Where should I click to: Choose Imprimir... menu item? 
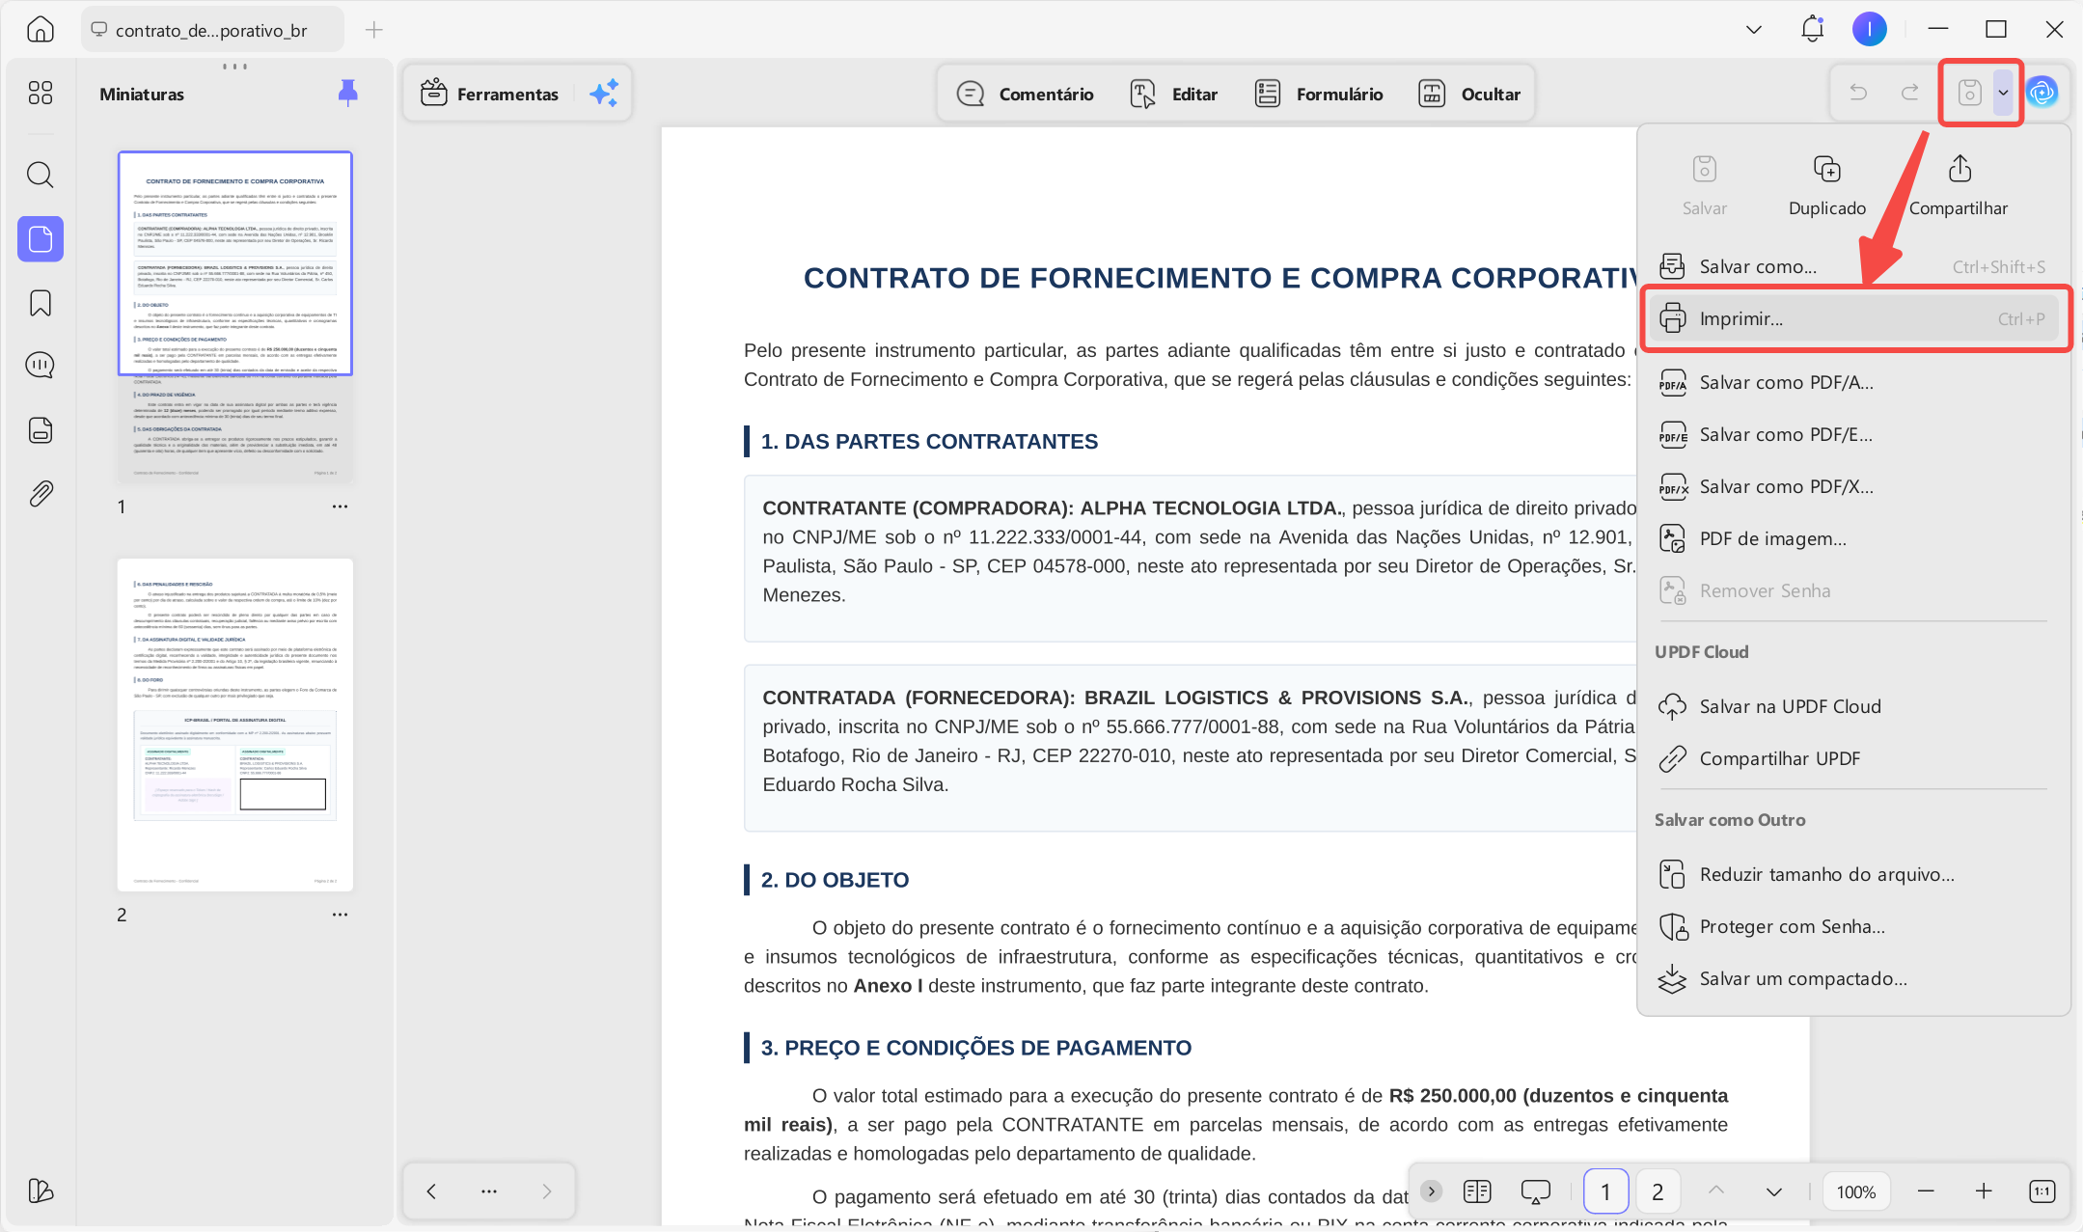pyautogui.click(x=1853, y=318)
